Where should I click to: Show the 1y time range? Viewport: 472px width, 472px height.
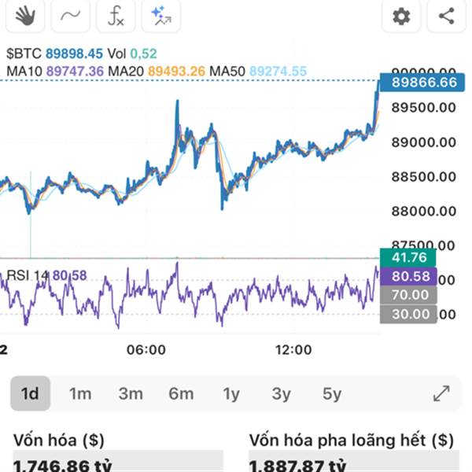(231, 393)
